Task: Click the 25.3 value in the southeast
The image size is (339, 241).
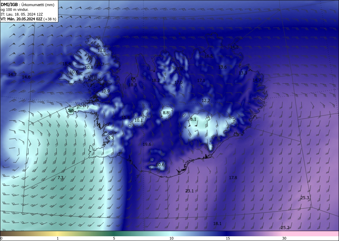Action: (305, 197)
